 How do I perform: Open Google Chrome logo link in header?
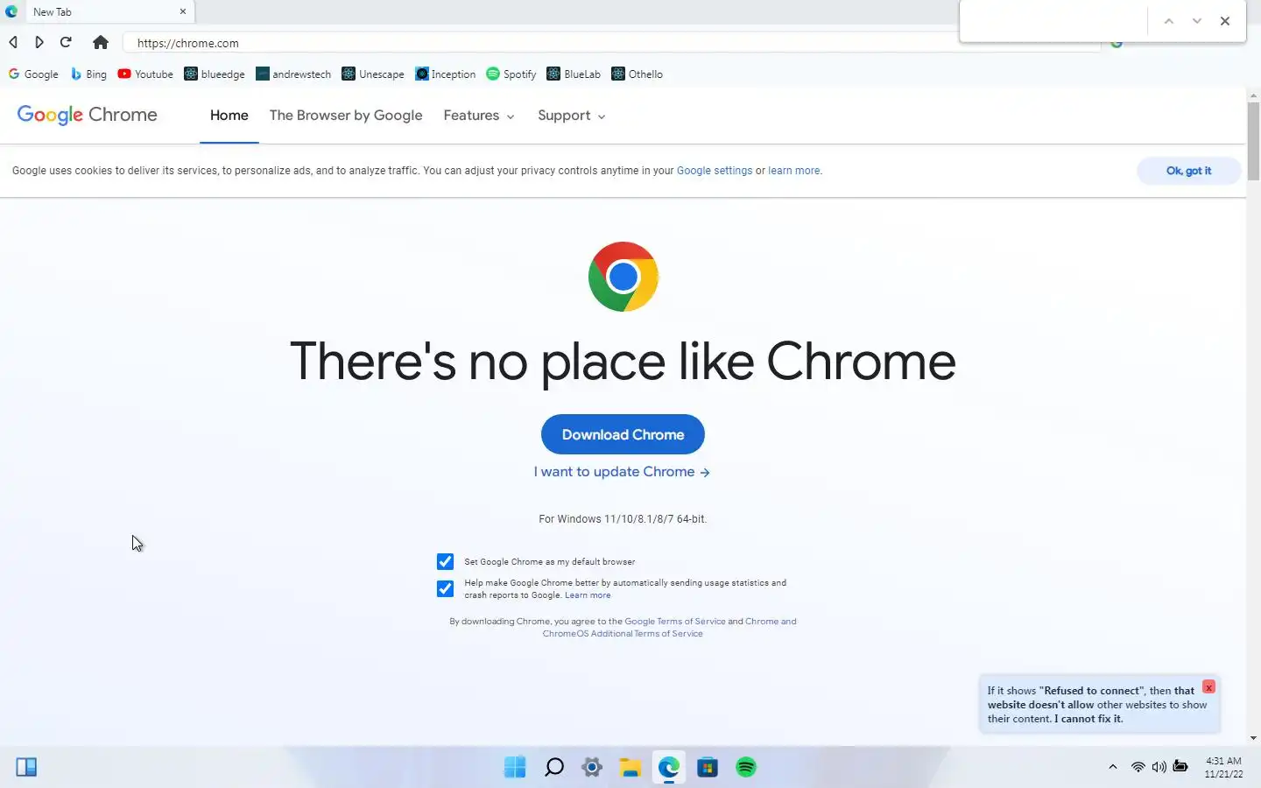[88, 115]
